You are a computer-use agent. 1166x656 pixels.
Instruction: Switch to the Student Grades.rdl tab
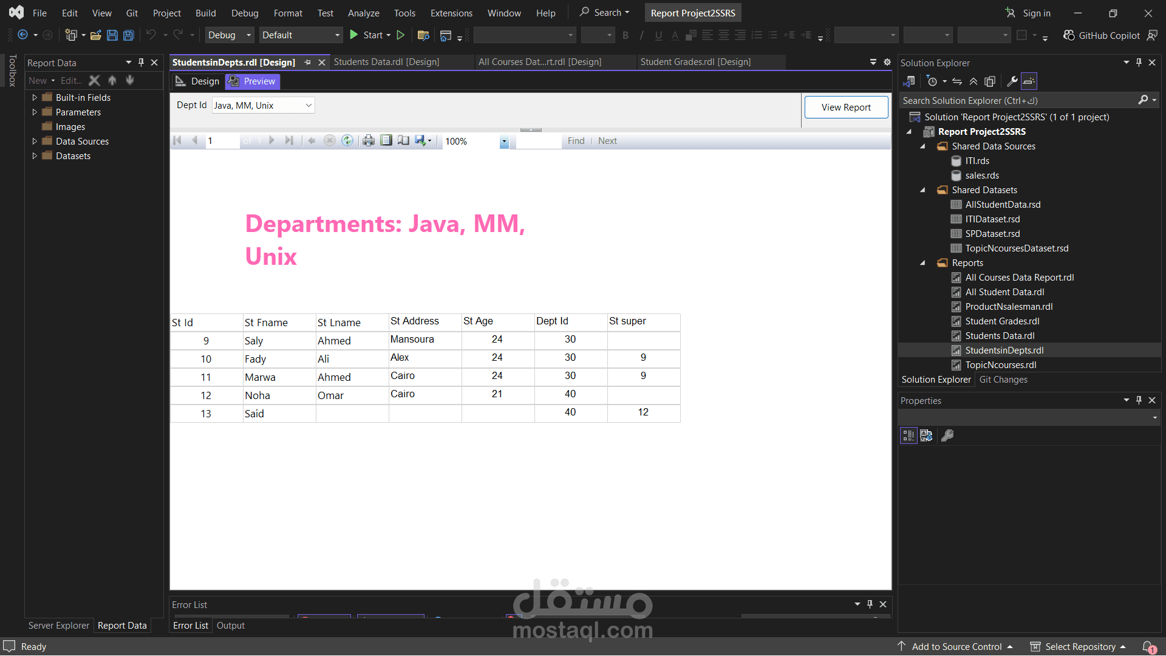tap(695, 62)
